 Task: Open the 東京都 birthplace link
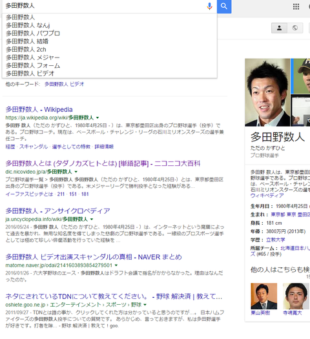[x=278, y=214]
